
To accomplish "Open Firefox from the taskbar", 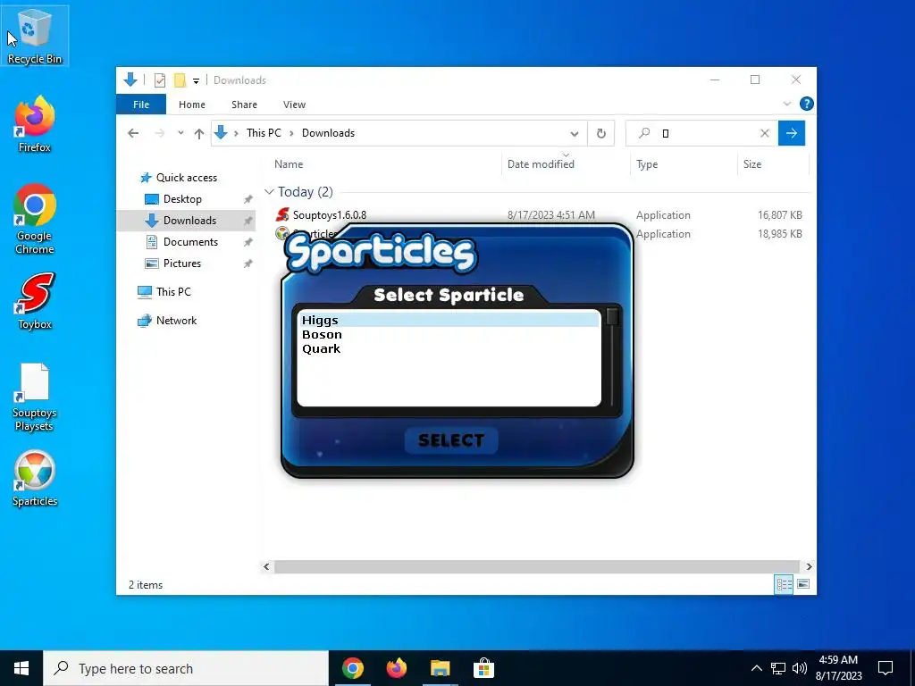I will point(396,668).
